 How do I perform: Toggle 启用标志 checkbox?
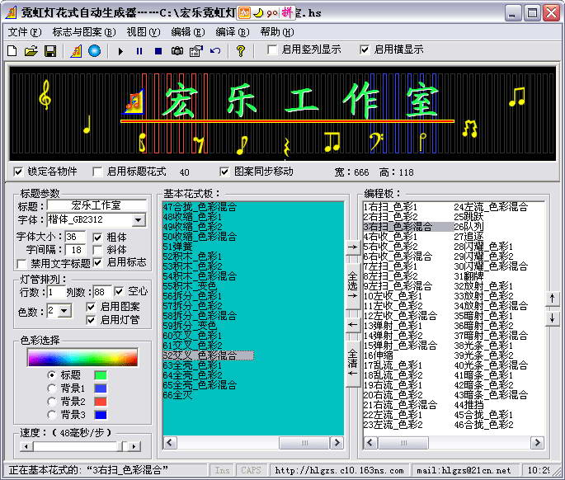97,262
